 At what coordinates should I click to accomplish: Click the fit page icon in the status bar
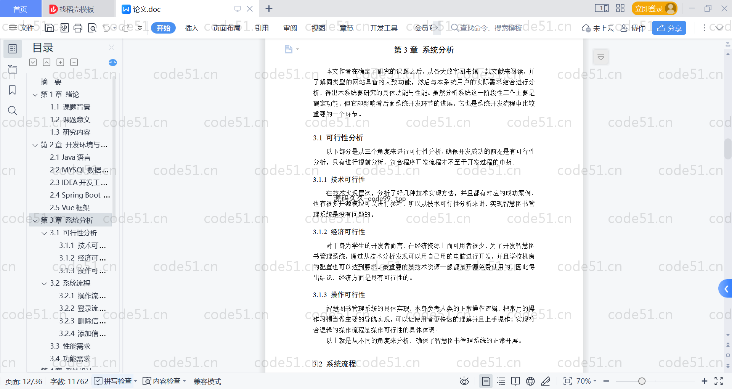point(567,381)
